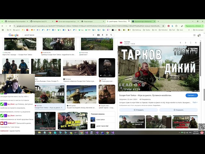Click the 'Отправить' share button
The width and height of the screenshot is (205, 154).
click(139, 110)
